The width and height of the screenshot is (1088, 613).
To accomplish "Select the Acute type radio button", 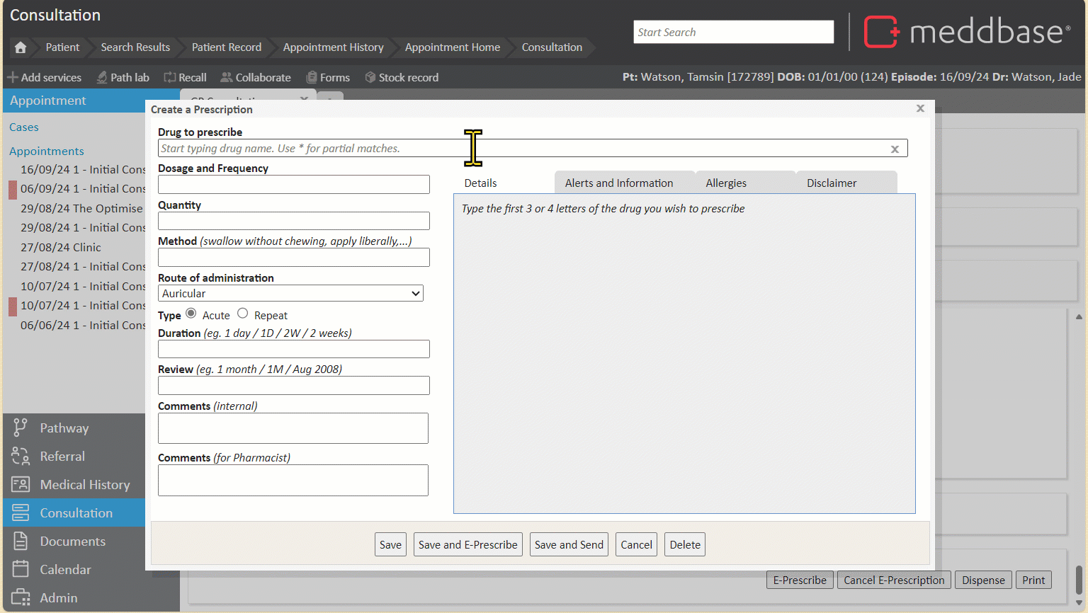I will pos(191,314).
